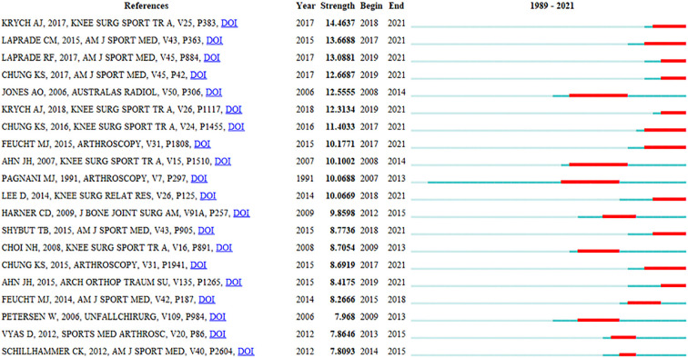Select Begin year 2007 in PAGNANI row

(x=369, y=179)
